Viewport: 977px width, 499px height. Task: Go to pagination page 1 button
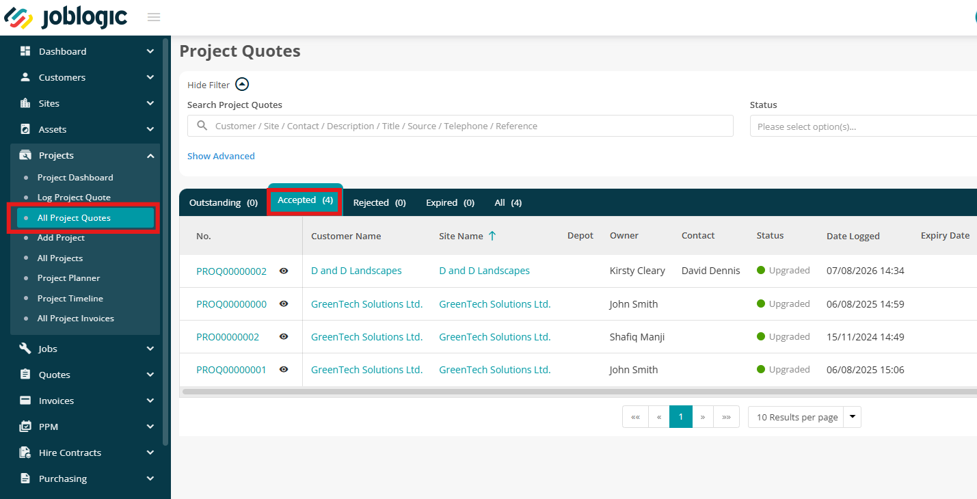pos(681,417)
